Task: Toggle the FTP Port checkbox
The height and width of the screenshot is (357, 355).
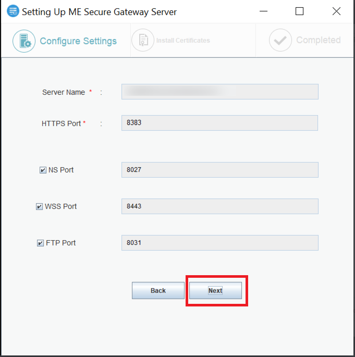Action: click(x=40, y=243)
